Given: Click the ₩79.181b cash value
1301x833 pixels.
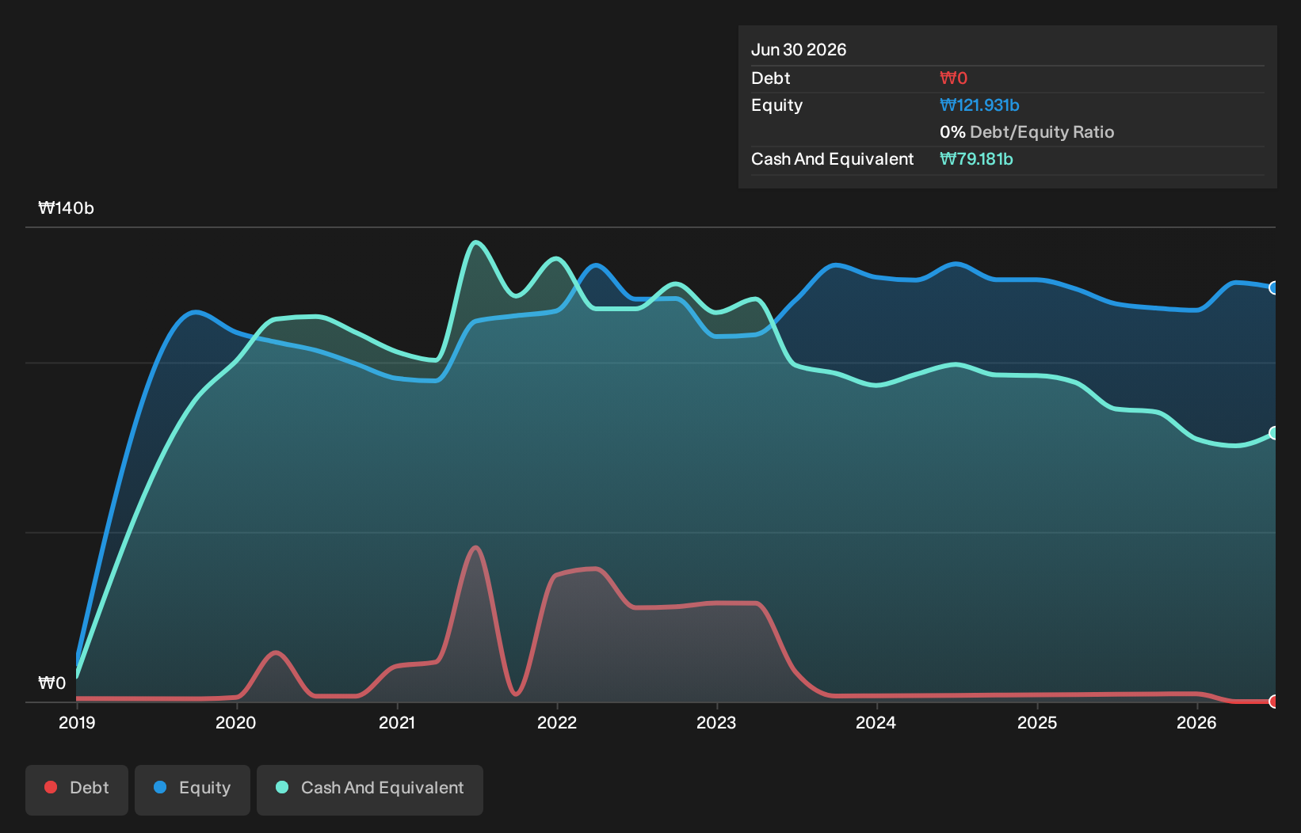Looking at the screenshot, I should (x=976, y=159).
